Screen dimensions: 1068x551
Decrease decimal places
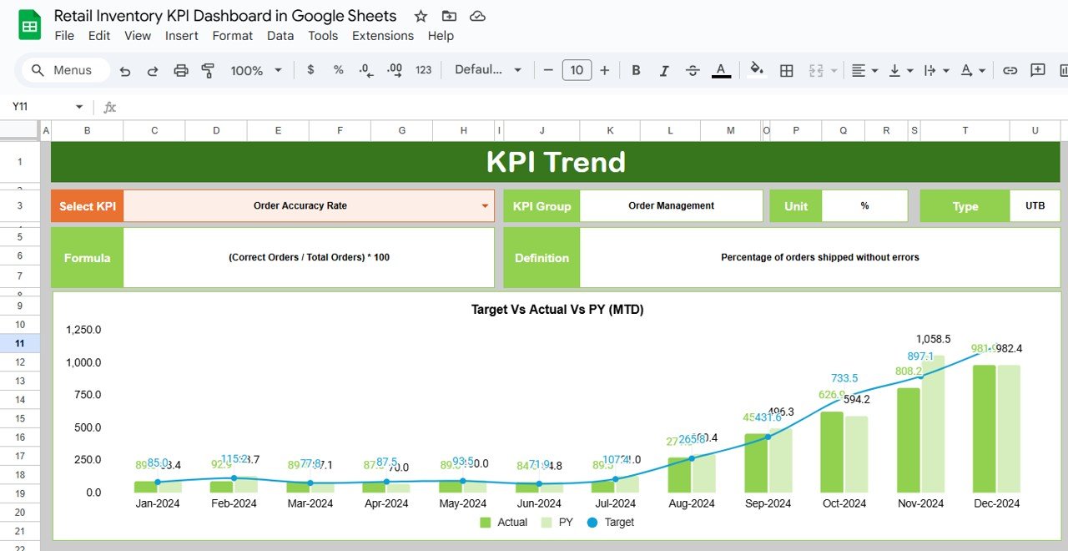tap(366, 70)
